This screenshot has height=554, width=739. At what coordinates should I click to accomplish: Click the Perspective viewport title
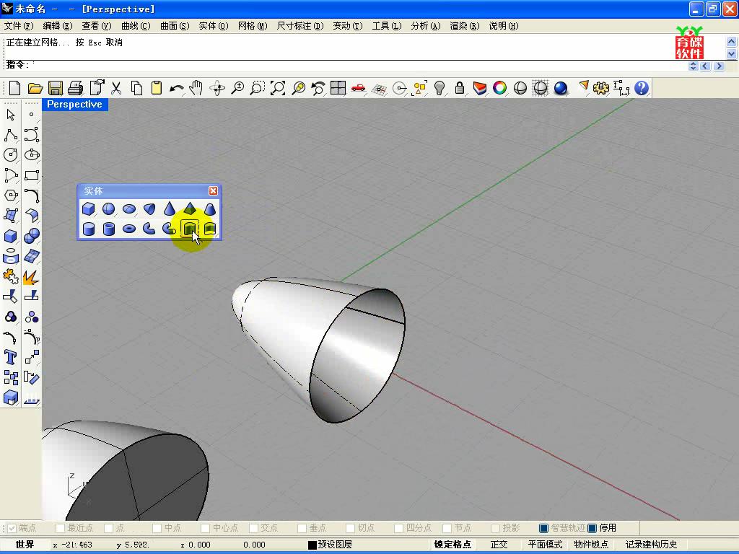pyautogui.click(x=74, y=105)
